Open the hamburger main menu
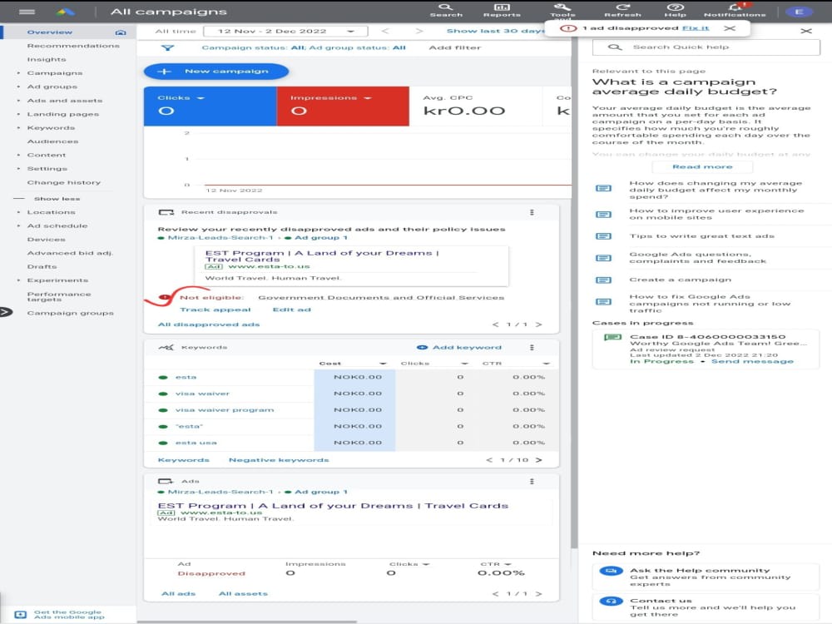 click(x=27, y=12)
